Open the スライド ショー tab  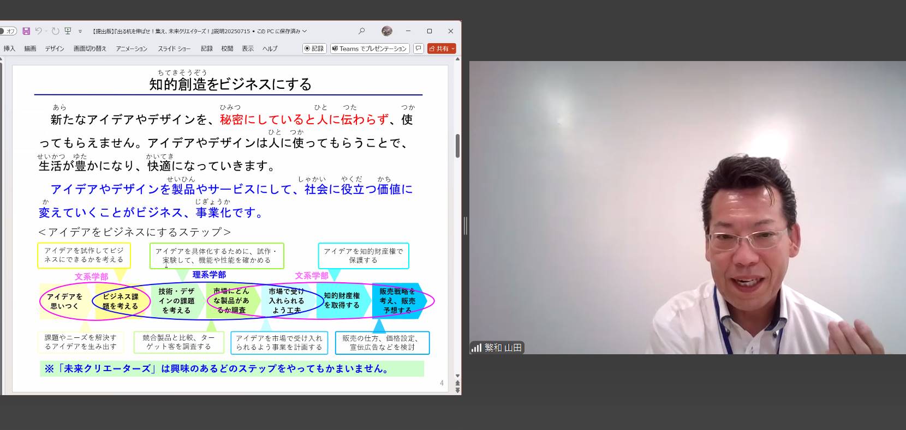coord(174,49)
